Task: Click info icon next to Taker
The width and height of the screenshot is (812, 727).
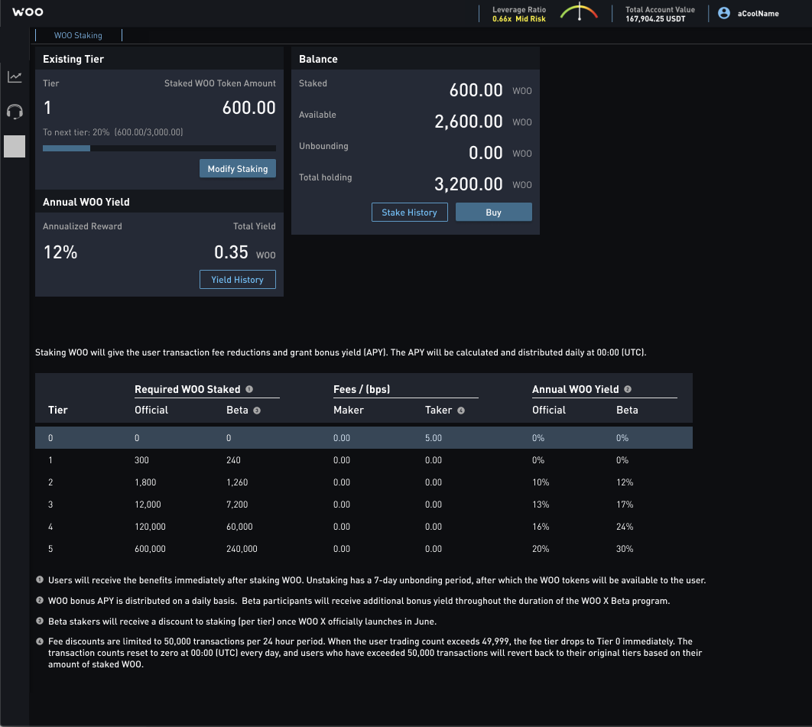Action: [x=461, y=411]
